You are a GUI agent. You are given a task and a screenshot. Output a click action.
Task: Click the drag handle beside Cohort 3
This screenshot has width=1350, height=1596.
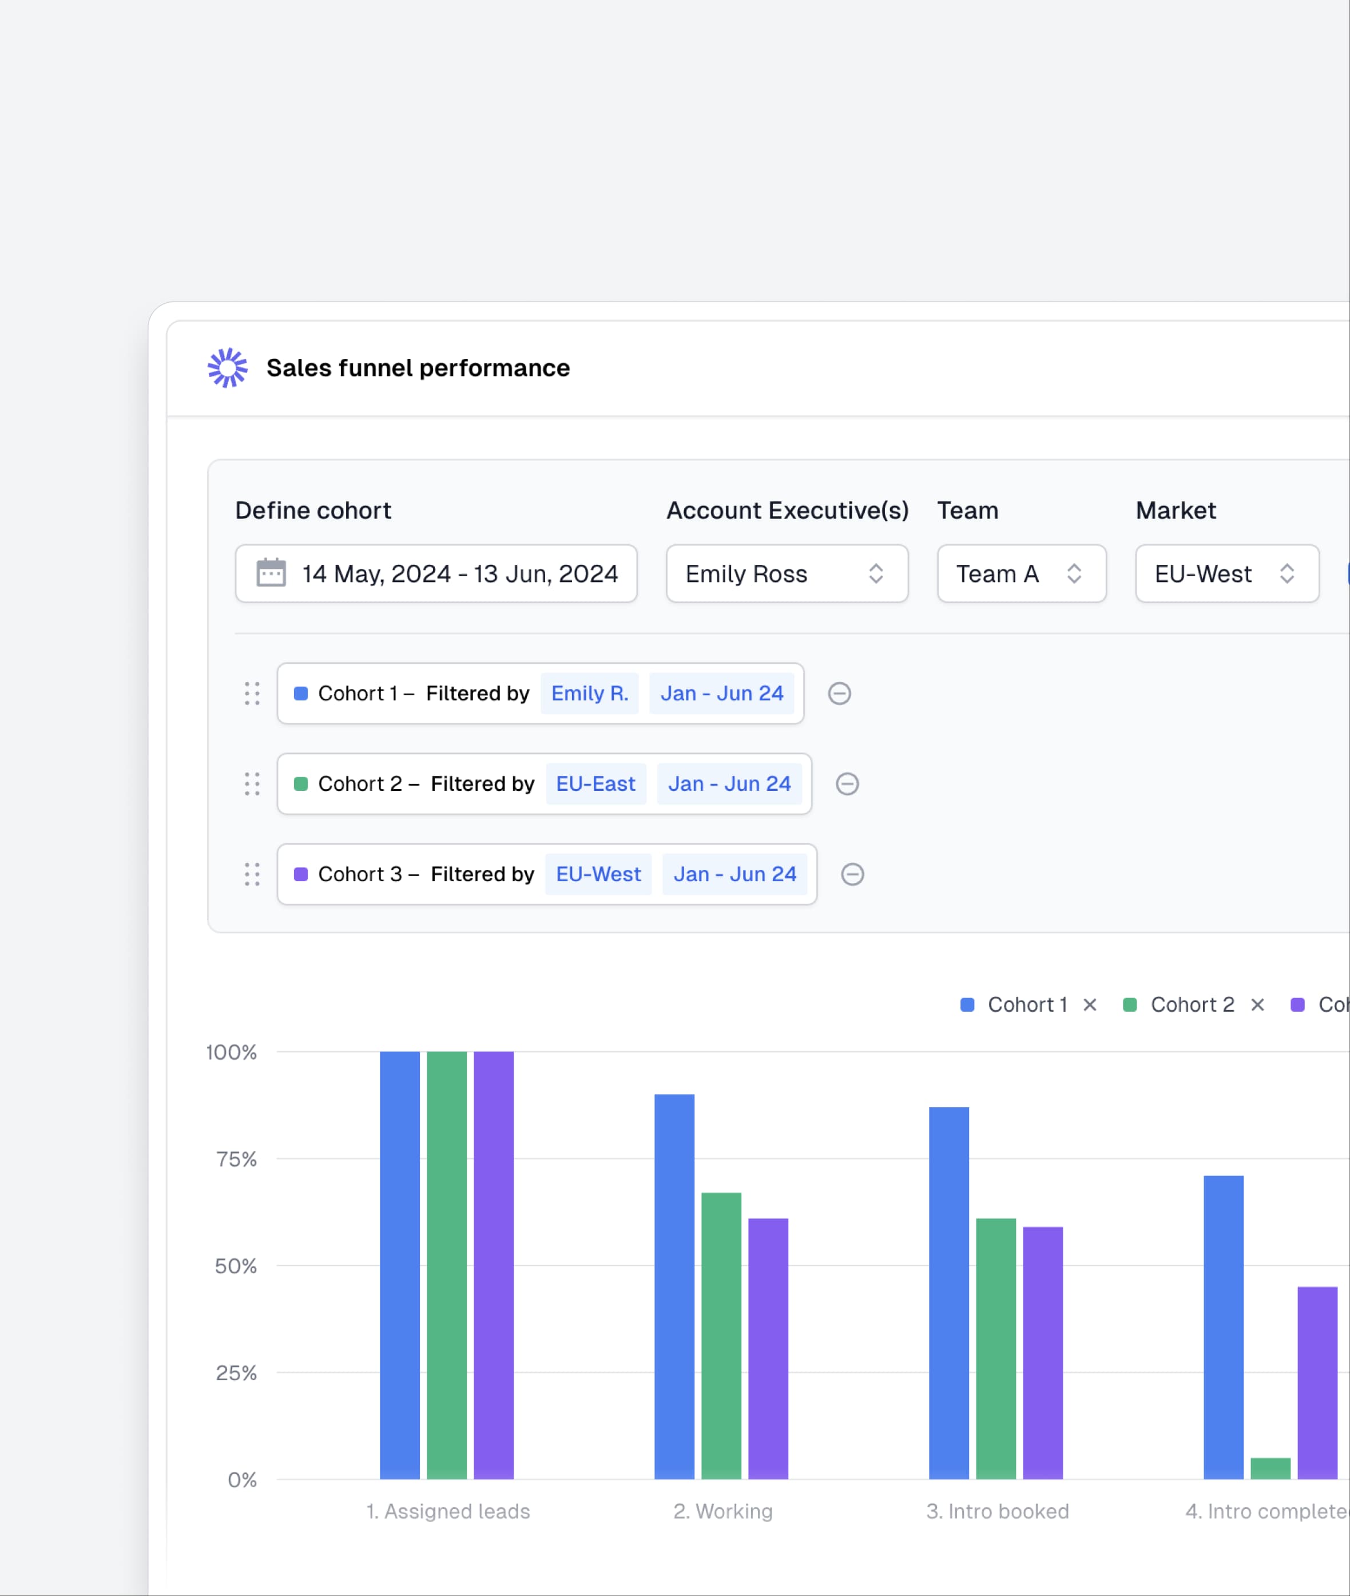(x=252, y=874)
